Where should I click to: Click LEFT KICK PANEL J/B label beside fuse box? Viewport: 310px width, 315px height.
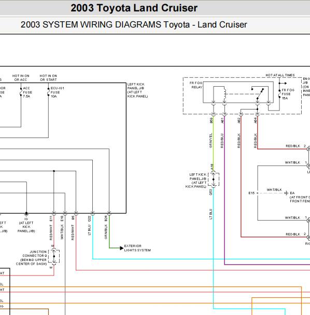(x=138, y=90)
